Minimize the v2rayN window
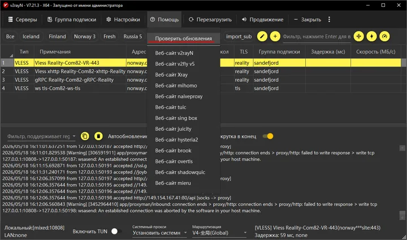The height and width of the screenshot is (240, 407). point(368,5)
